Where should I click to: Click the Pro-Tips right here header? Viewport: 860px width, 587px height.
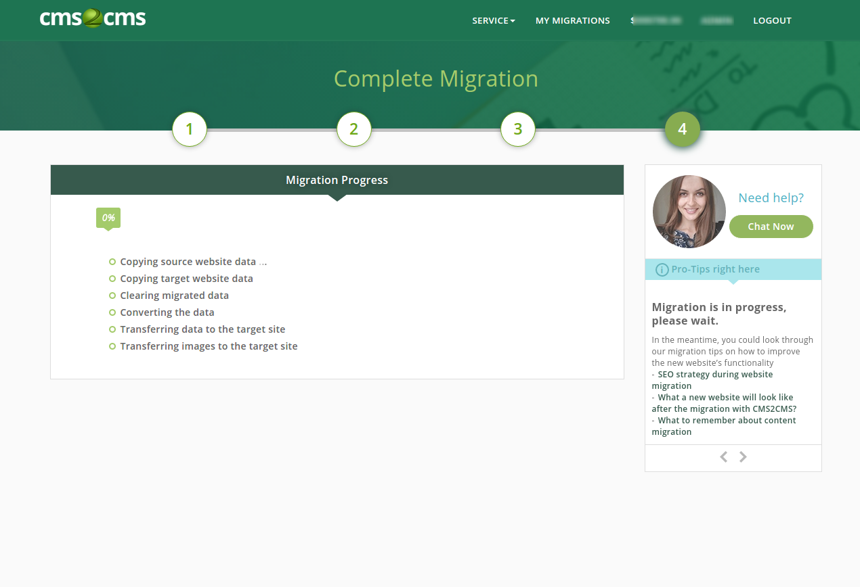click(733, 269)
